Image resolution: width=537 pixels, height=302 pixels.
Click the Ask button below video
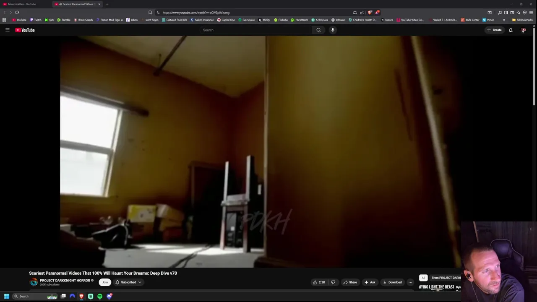tap(370, 282)
